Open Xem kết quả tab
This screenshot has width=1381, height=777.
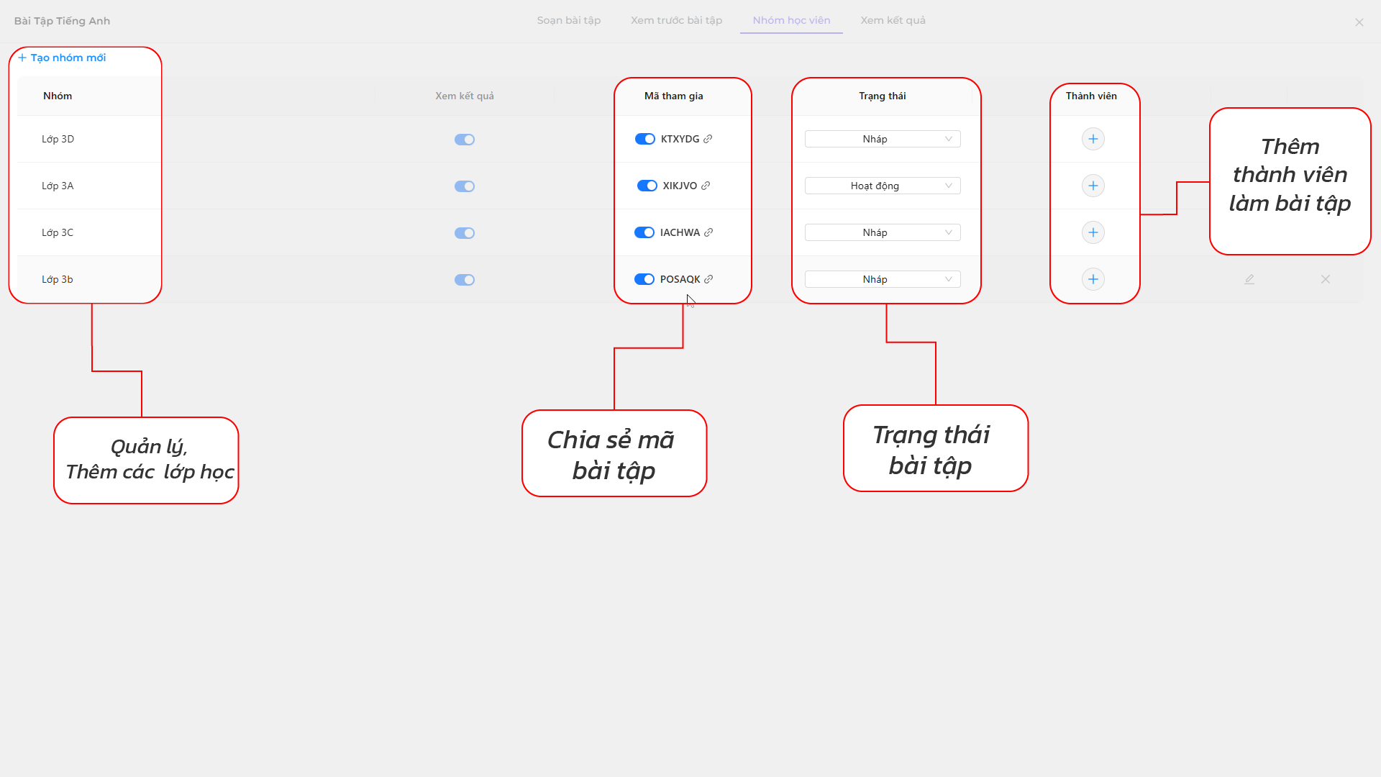coord(893,20)
